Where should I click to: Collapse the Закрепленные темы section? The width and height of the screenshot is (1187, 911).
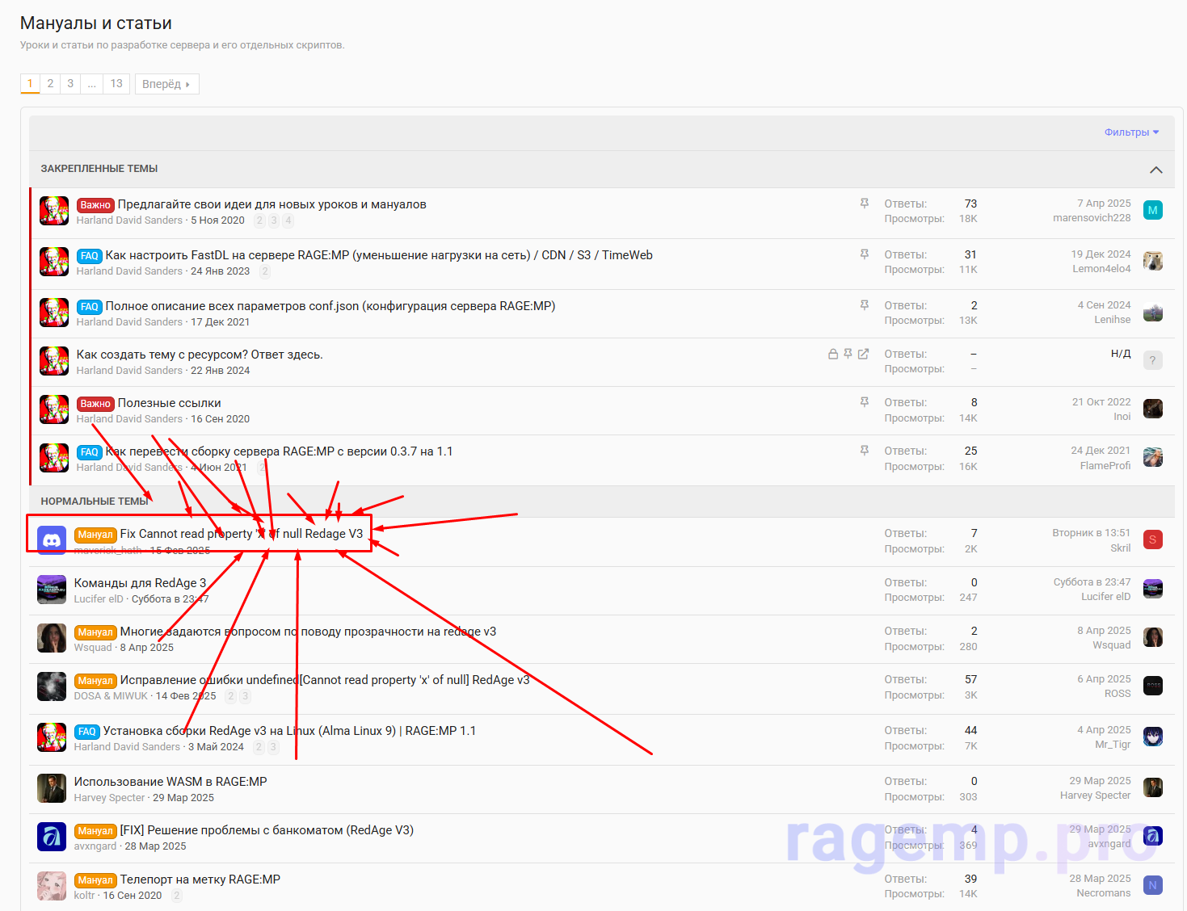pos(1155,170)
